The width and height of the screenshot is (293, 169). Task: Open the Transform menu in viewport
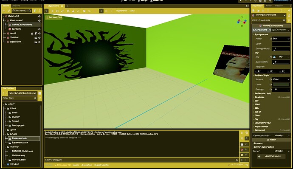point(121,11)
